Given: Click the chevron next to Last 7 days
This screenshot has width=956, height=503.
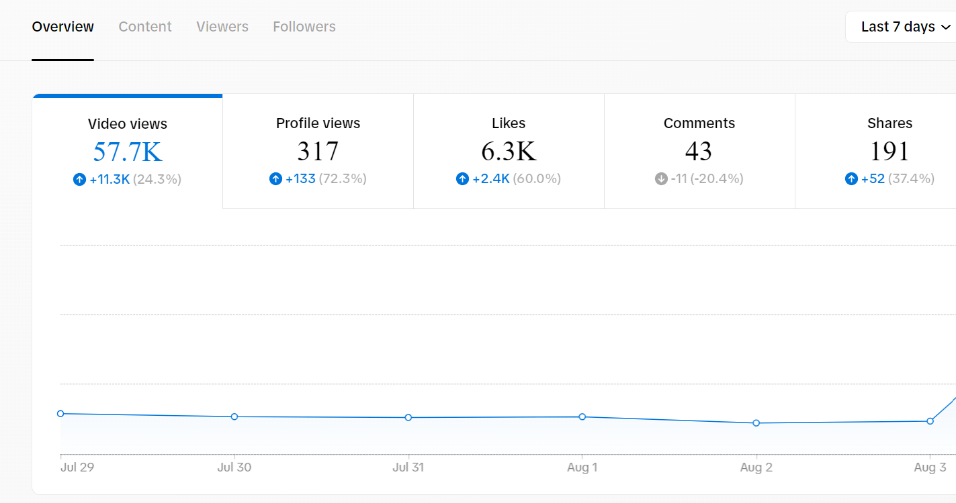Looking at the screenshot, I should [946, 27].
